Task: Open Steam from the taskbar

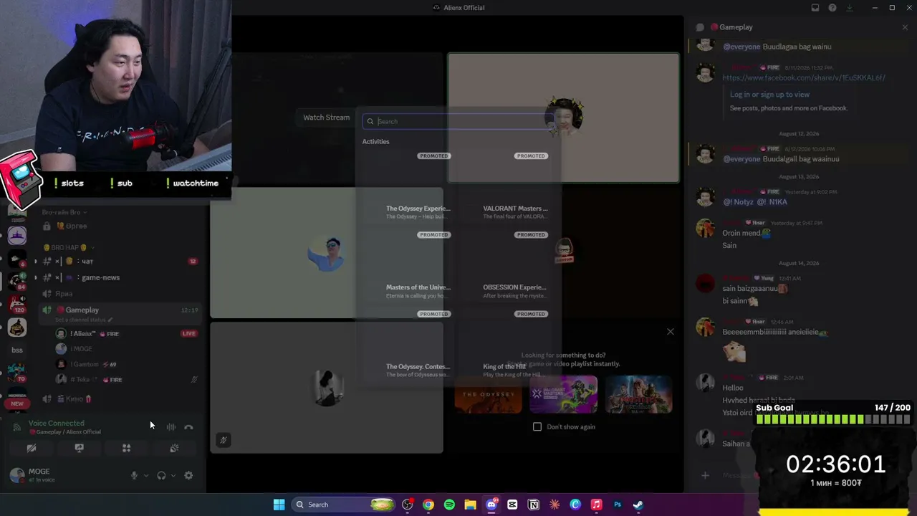Action: pyautogui.click(x=638, y=505)
